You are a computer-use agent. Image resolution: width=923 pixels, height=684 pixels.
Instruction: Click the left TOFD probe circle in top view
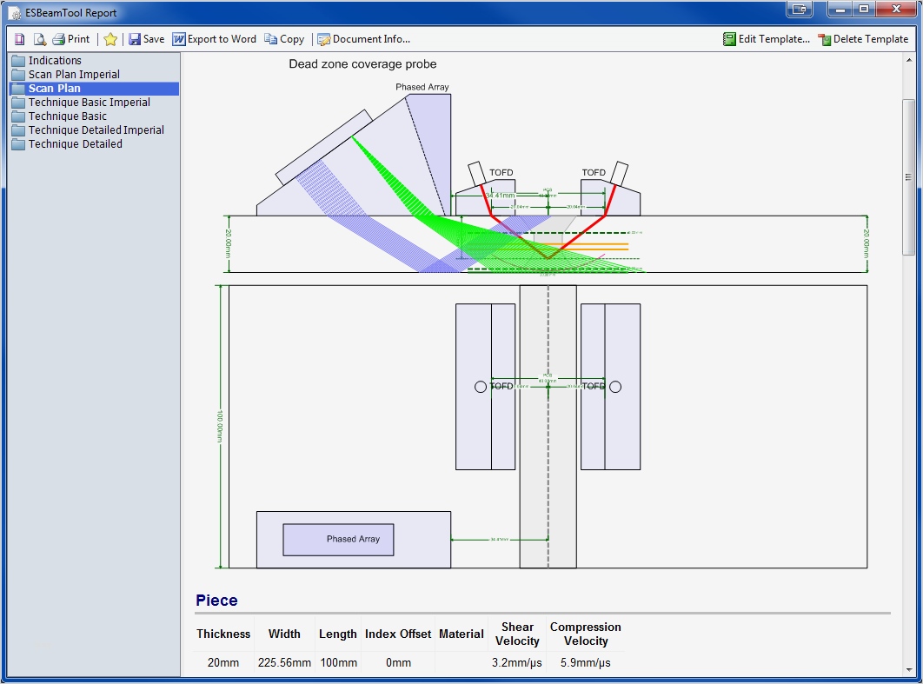[x=481, y=387]
